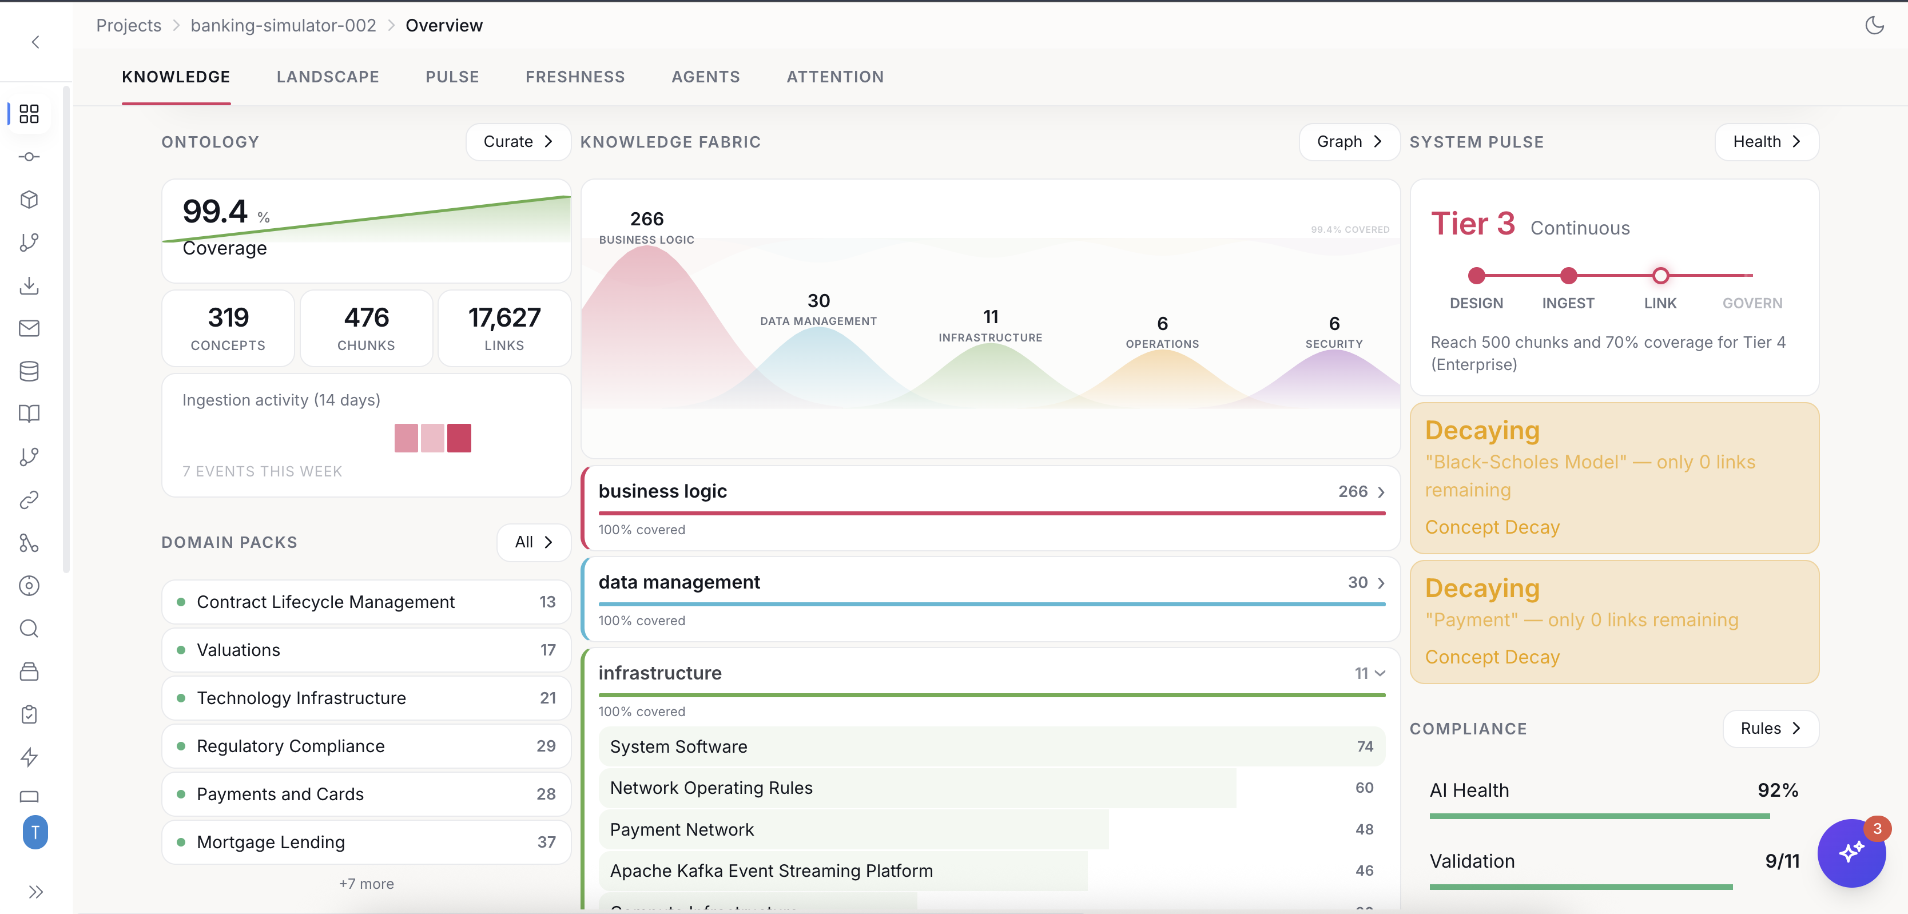Open the database panel from the sidebar
Image resolution: width=1908 pixels, height=914 pixels.
(x=29, y=371)
